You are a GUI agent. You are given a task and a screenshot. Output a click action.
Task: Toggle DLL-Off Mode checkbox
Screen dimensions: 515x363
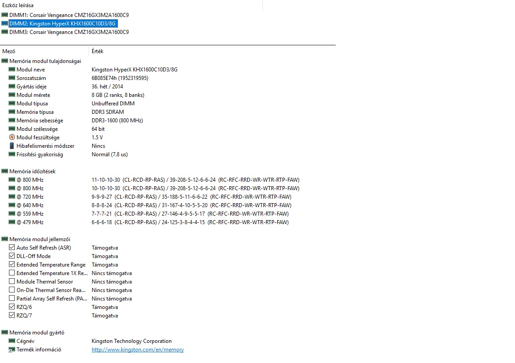pos(12,256)
